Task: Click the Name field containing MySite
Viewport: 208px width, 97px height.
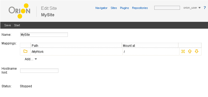Action: click(44, 35)
